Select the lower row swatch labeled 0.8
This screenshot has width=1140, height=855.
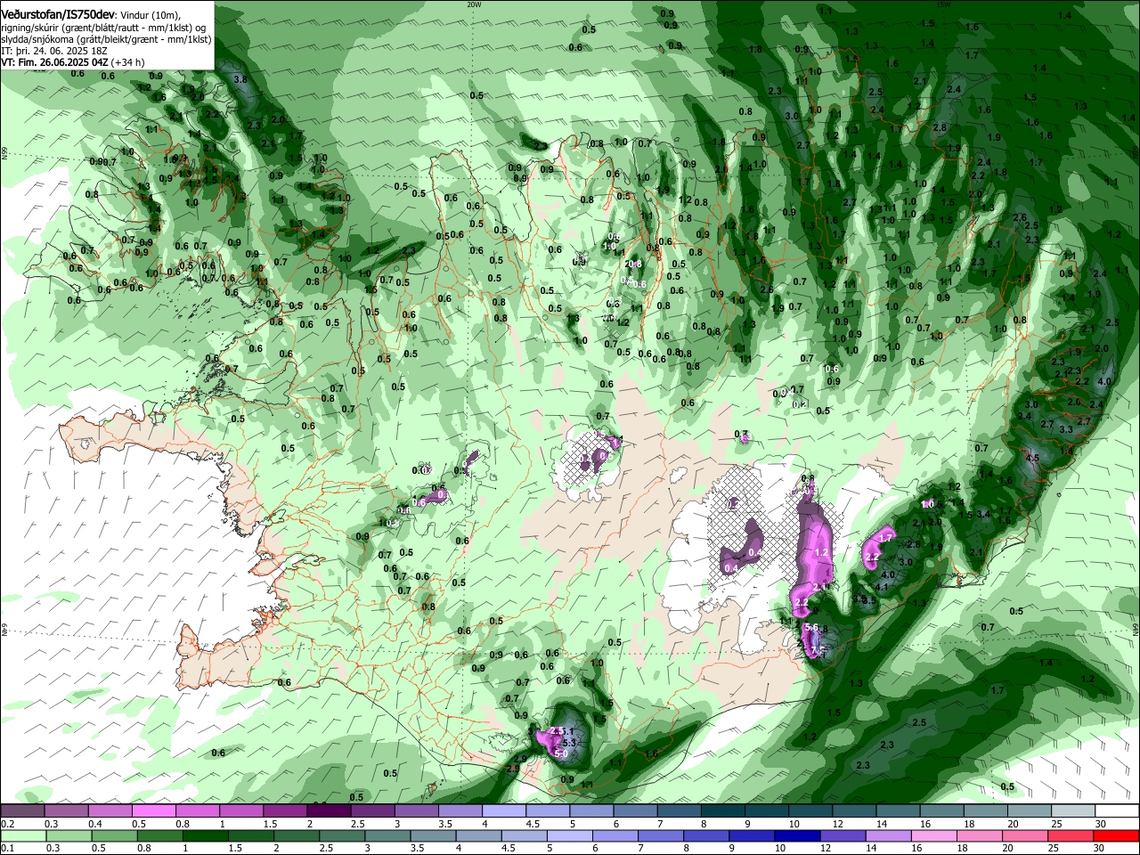159,835
